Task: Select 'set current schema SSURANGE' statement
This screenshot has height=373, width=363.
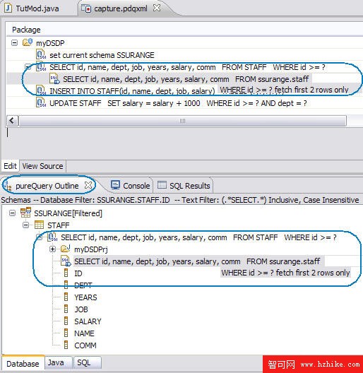Action: (102, 55)
